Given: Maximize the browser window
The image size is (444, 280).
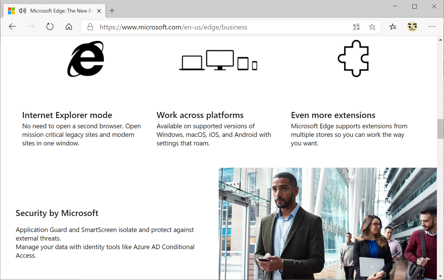Looking at the screenshot, I should point(414,6).
